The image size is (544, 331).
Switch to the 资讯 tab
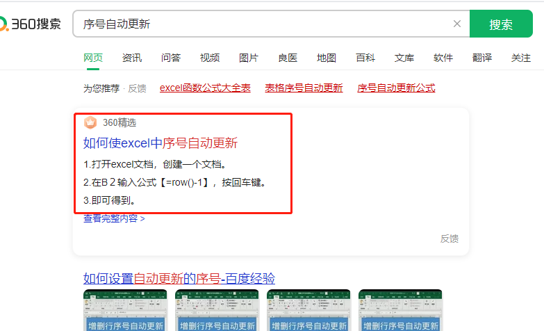(x=132, y=58)
